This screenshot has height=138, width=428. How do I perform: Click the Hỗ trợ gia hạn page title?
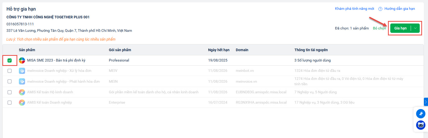21,9
